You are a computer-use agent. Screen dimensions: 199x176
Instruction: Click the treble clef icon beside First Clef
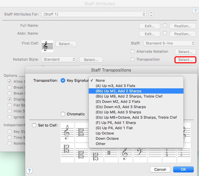47,46
